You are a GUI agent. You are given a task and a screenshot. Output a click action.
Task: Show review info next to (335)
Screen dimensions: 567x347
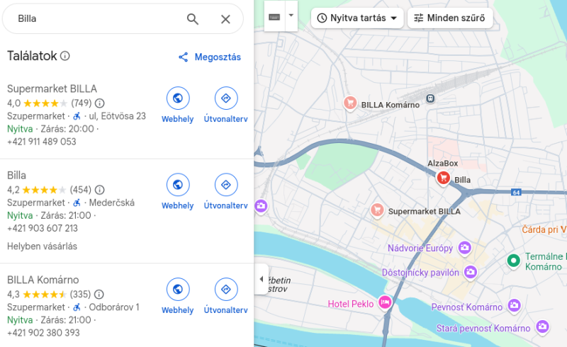(x=99, y=294)
